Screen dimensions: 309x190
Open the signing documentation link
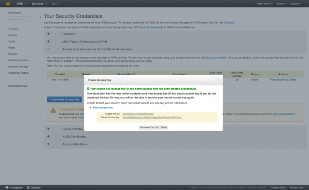tap(214, 58)
